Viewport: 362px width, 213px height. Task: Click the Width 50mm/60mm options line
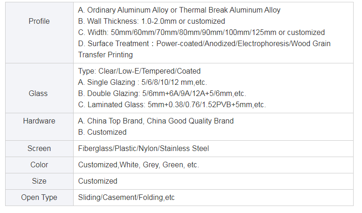tap(201, 32)
